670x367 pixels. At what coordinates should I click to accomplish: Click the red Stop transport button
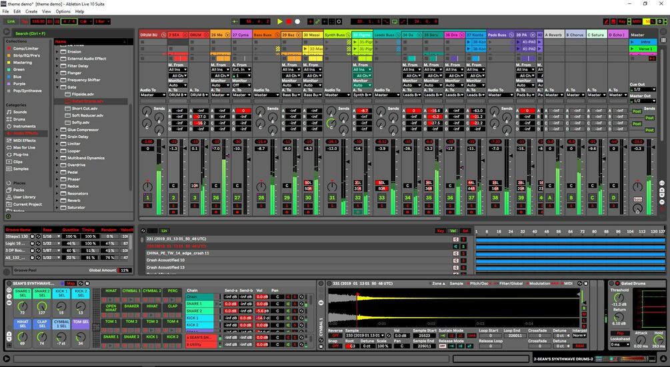[289, 21]
